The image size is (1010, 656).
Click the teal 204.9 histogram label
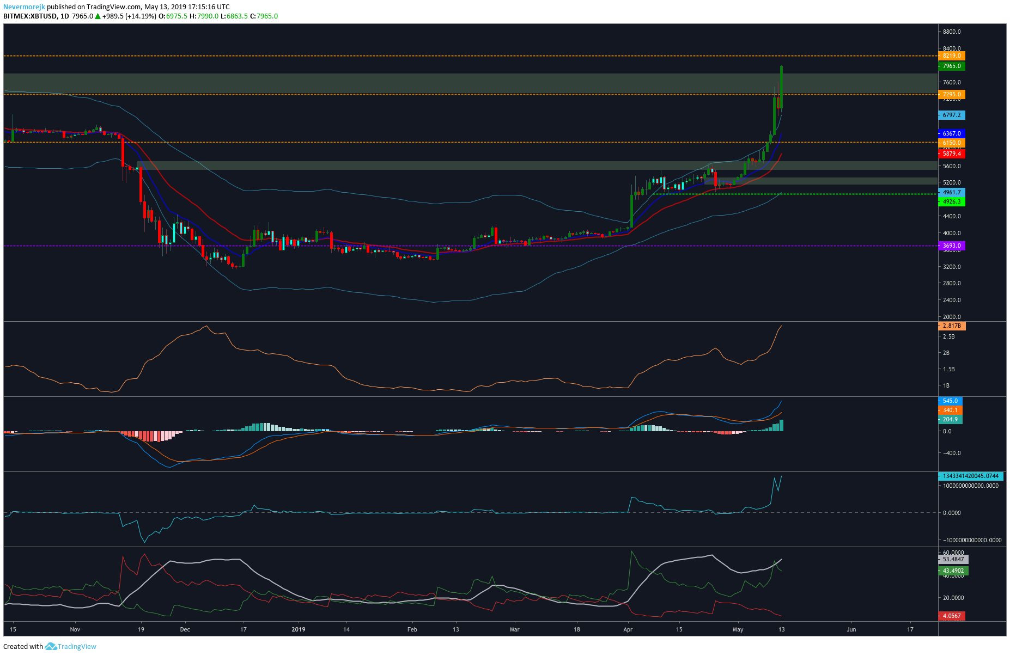tap(951, 420)
